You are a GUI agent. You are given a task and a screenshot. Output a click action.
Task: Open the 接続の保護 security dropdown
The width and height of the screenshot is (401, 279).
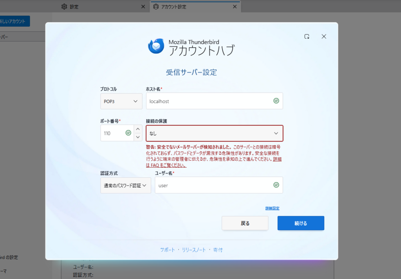pos(214,133)
